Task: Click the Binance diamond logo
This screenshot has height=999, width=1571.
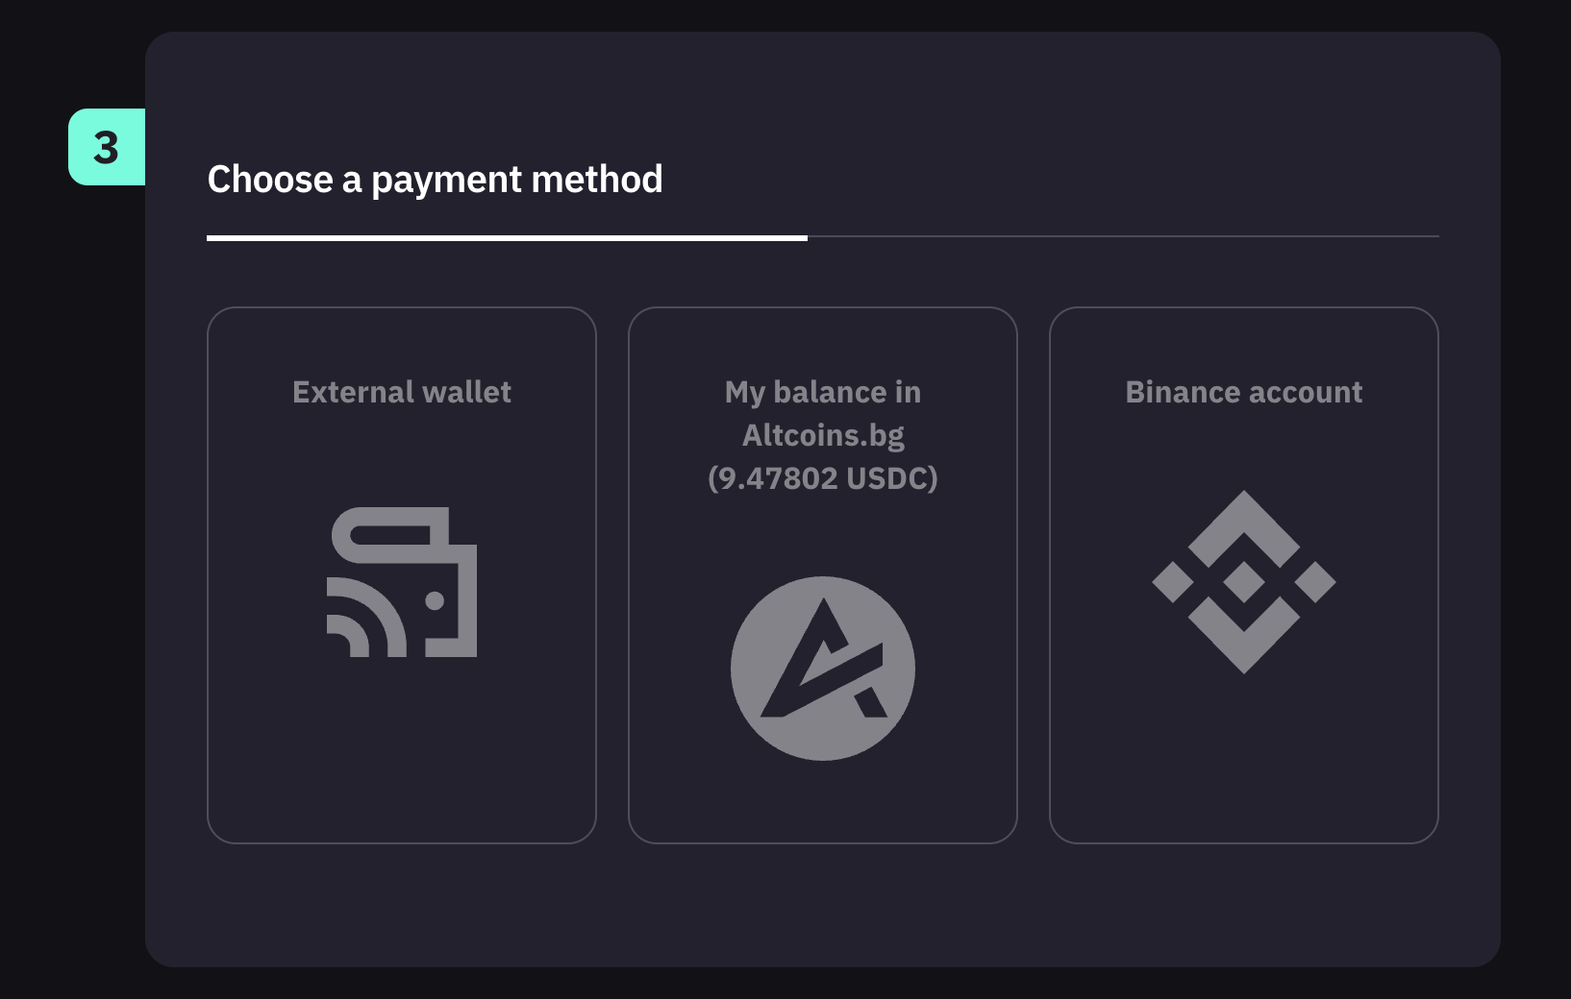Action: coord(1244,582)
